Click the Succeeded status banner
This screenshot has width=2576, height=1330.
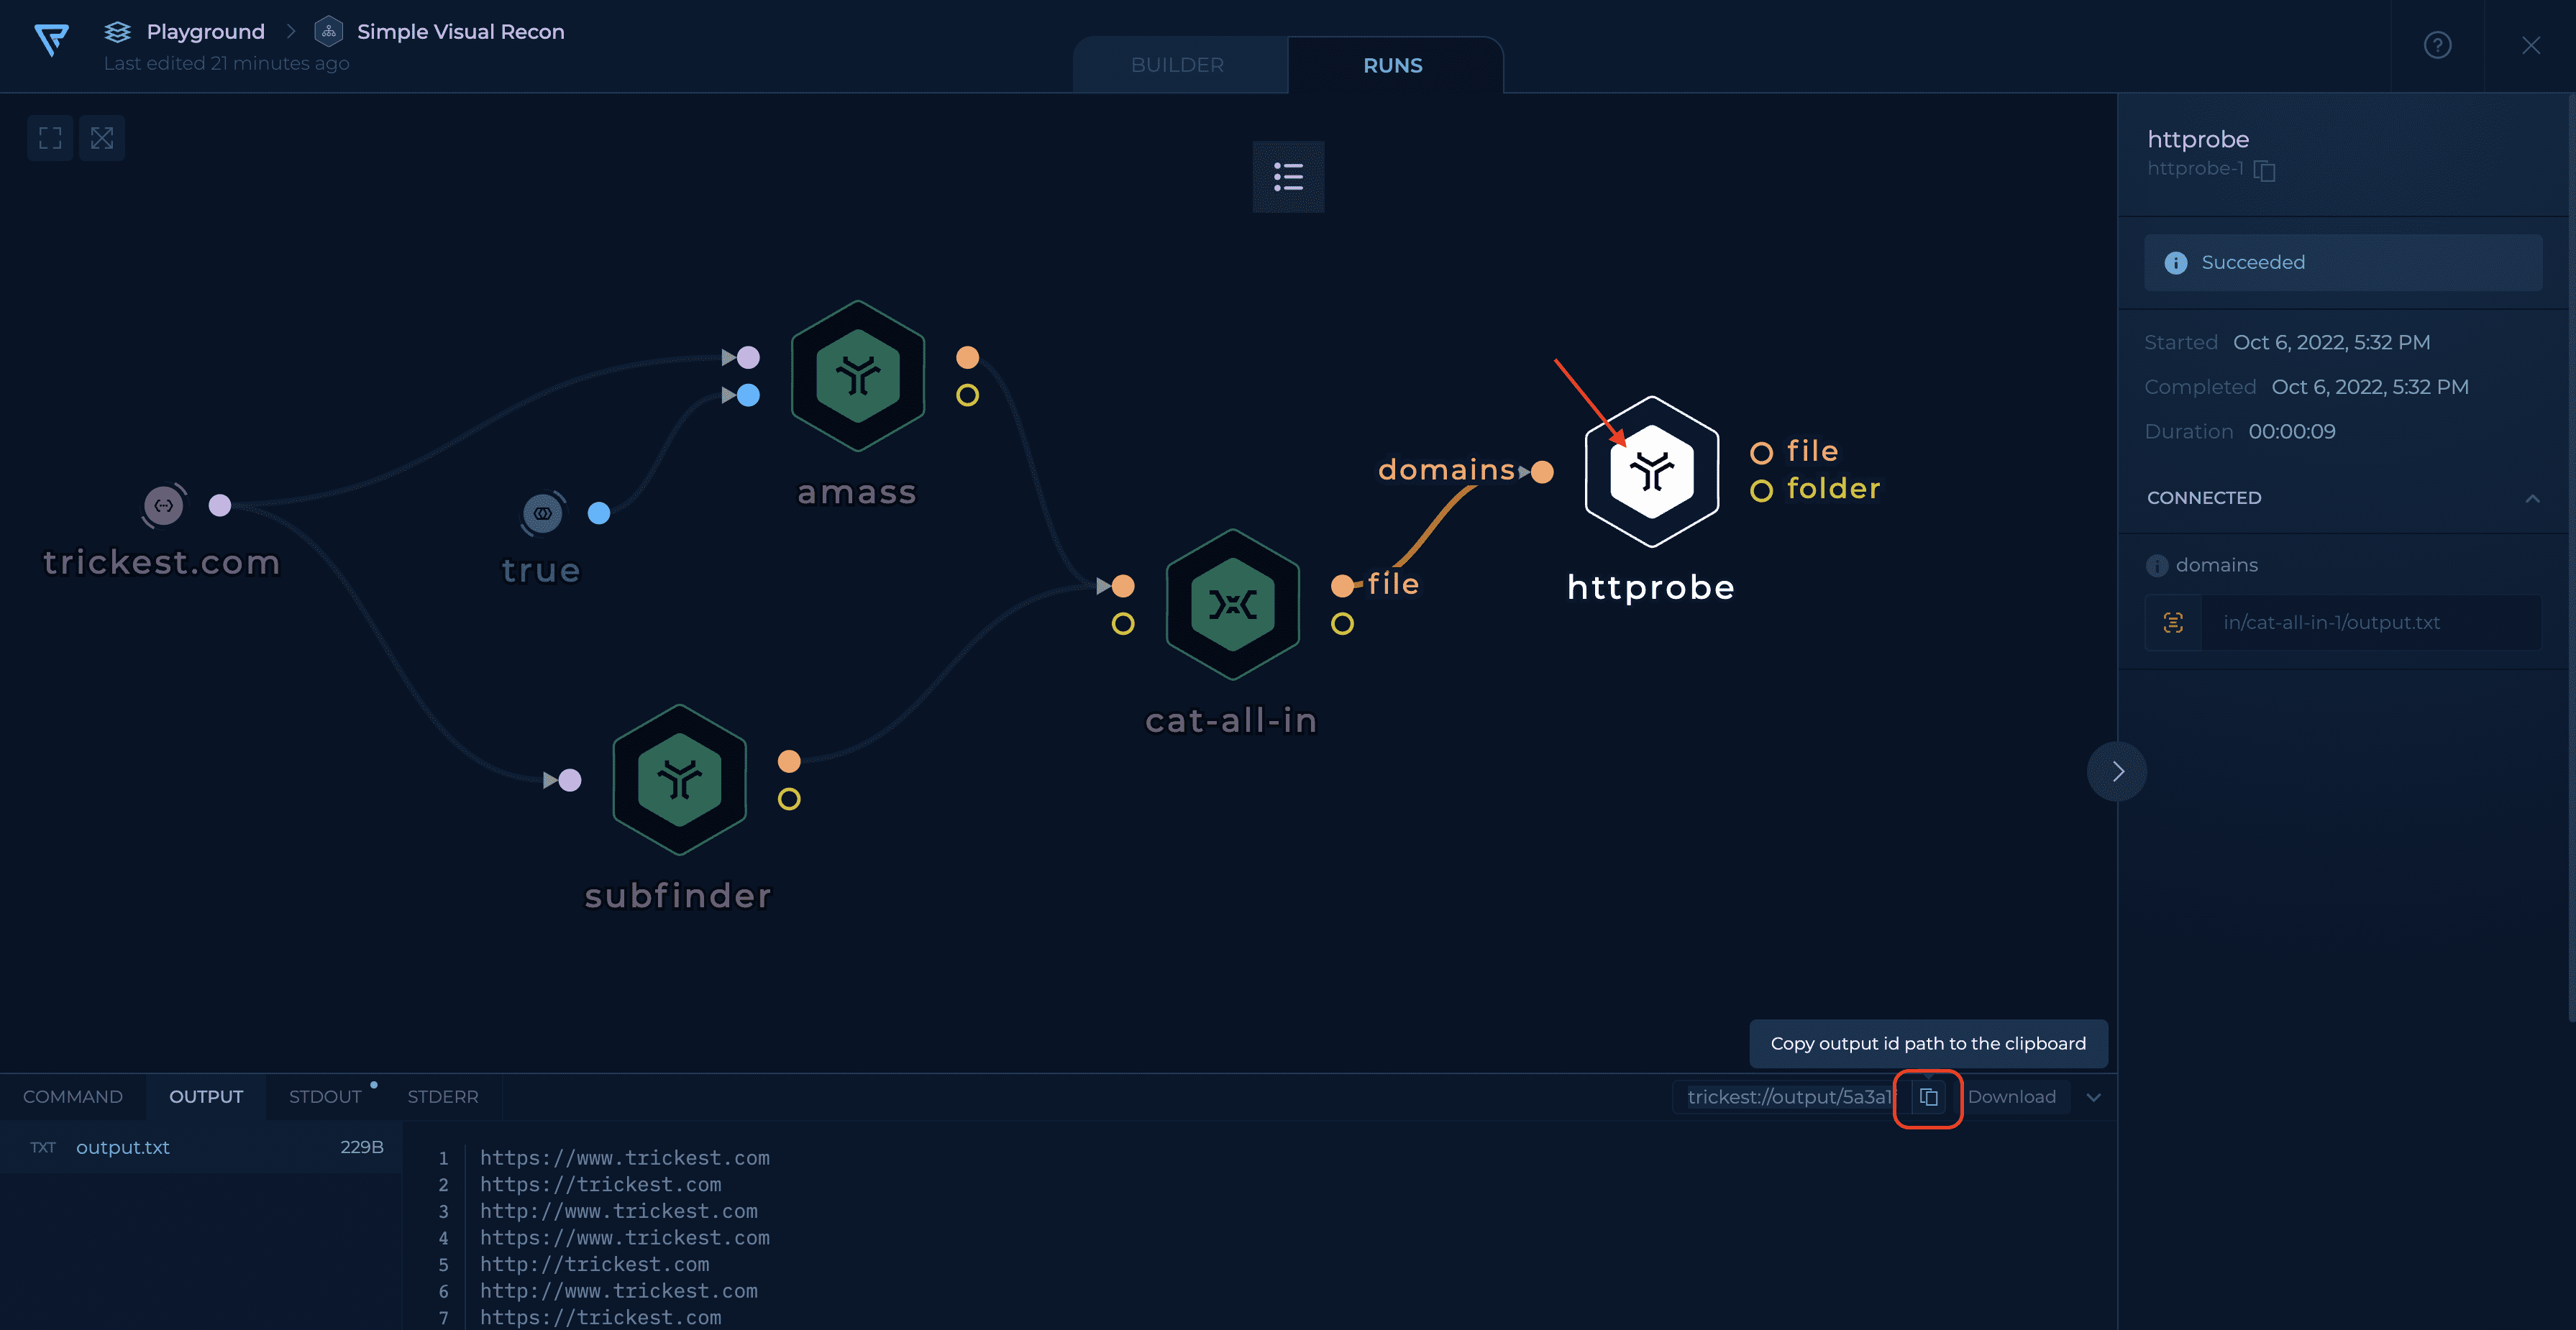pyautogui.click(x=2343, y=263)
